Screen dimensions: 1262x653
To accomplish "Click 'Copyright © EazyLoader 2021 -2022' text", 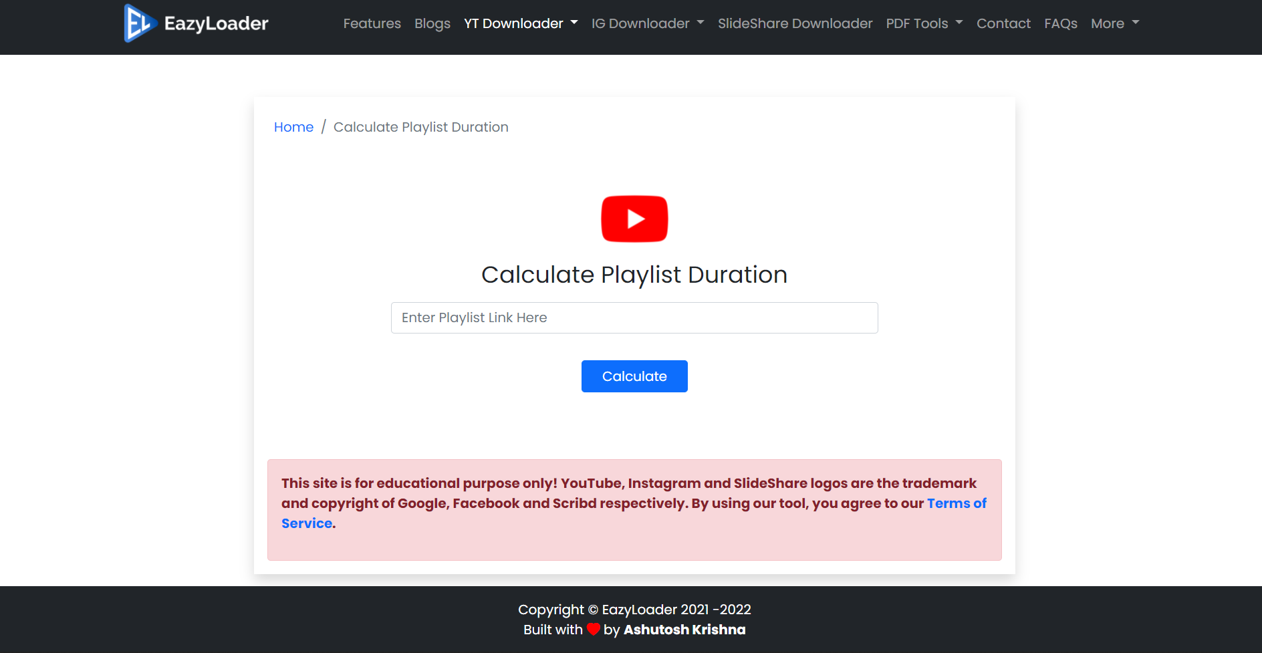I will [x=634, y=610].
